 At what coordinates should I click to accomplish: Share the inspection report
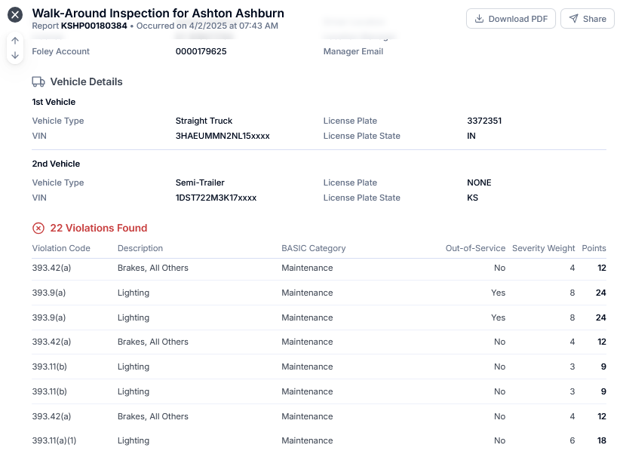coord(587,19)
